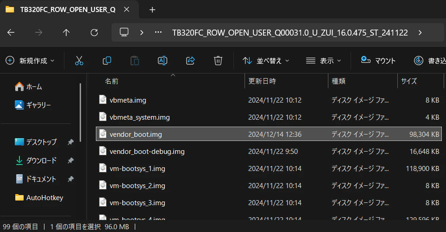Click the This PC monitor icon in address bar

[124, 32]
